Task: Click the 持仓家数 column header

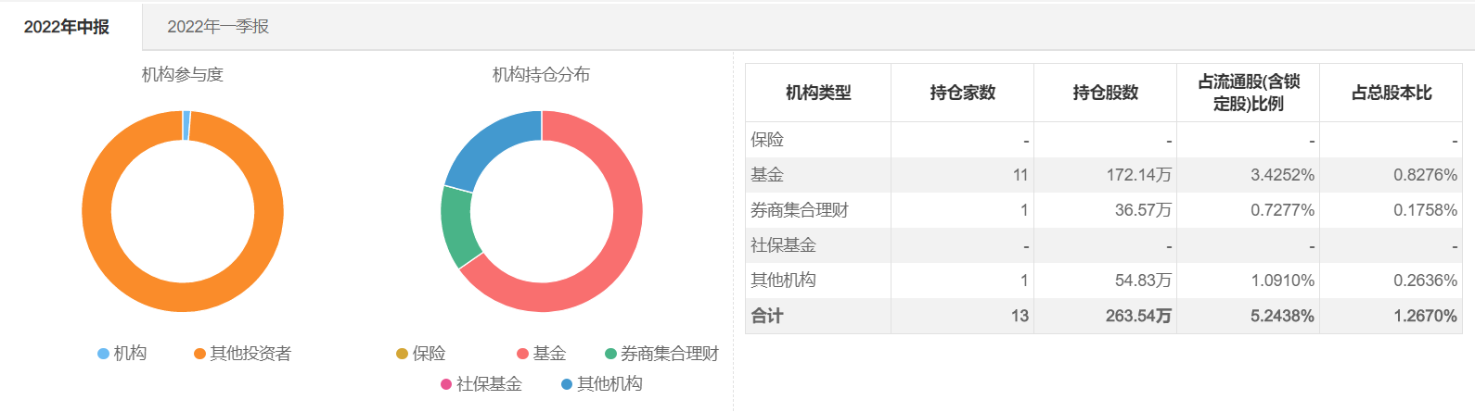Action: coord(962,93)
